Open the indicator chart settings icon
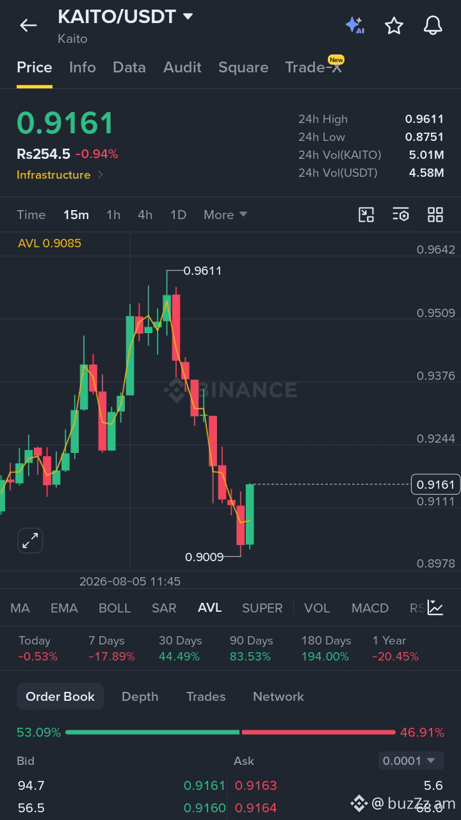This screenshot has width=461, height=820. point(435,607)
